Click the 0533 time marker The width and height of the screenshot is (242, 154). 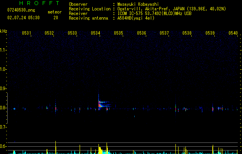coord(72,33)
